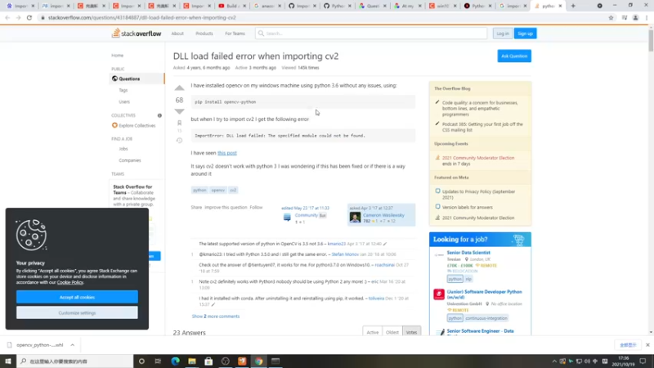
Task: Focus the Stack Overflow search box
Action: [371, 34]
